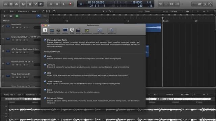Select Score preferences tab

tap(72, 31)
